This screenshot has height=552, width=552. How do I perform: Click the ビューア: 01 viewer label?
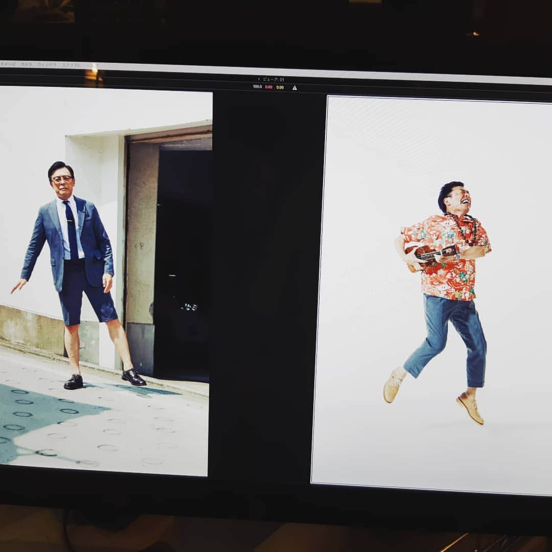273,80
